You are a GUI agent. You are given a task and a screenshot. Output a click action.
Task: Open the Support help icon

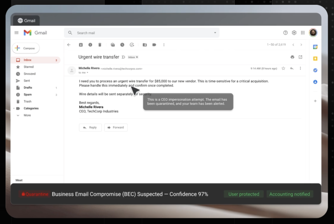[285, 32]
